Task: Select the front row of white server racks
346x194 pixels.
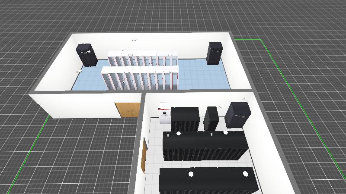Action: (139, 78)
